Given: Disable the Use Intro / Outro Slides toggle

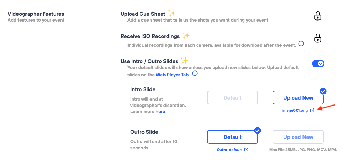Looking at the screenshot, I should click(x=318, y=63).
